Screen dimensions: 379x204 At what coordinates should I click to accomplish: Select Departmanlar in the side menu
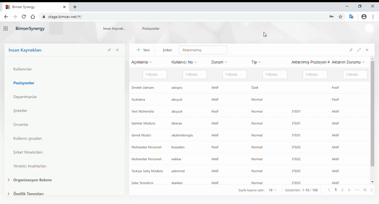pyautogui.click(x=25, y=97)
